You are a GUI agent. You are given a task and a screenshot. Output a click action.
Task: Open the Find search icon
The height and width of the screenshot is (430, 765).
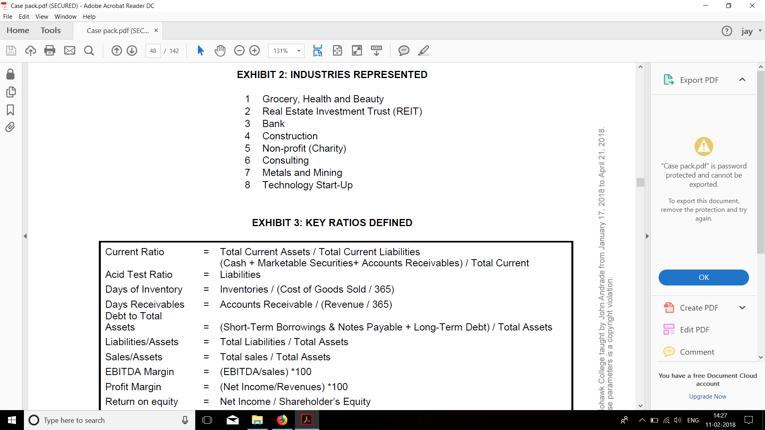point(89,51)
